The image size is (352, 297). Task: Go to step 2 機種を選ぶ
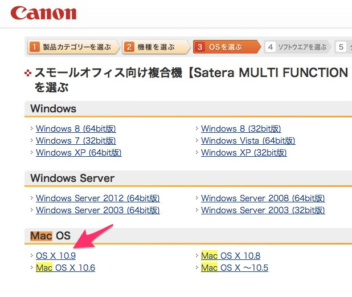[x=156, y=47]
